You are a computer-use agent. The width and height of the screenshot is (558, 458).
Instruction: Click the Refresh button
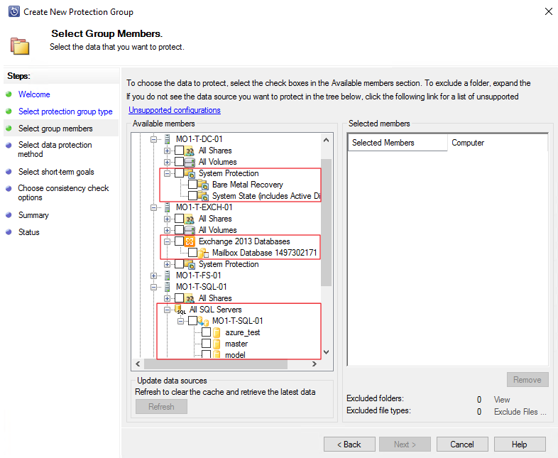161,406
